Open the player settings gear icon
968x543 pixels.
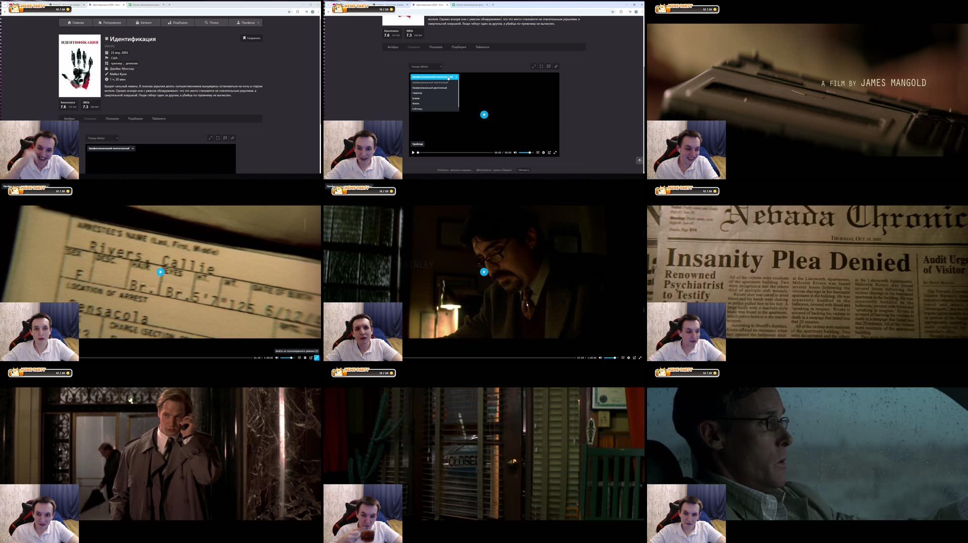click(543, 152)
